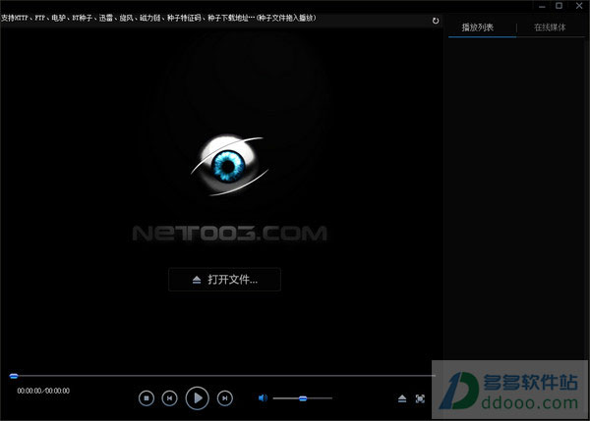Switch to the 播放列表 tab
This screenshot has height=421, width=590.
click(x=478, y=27)
